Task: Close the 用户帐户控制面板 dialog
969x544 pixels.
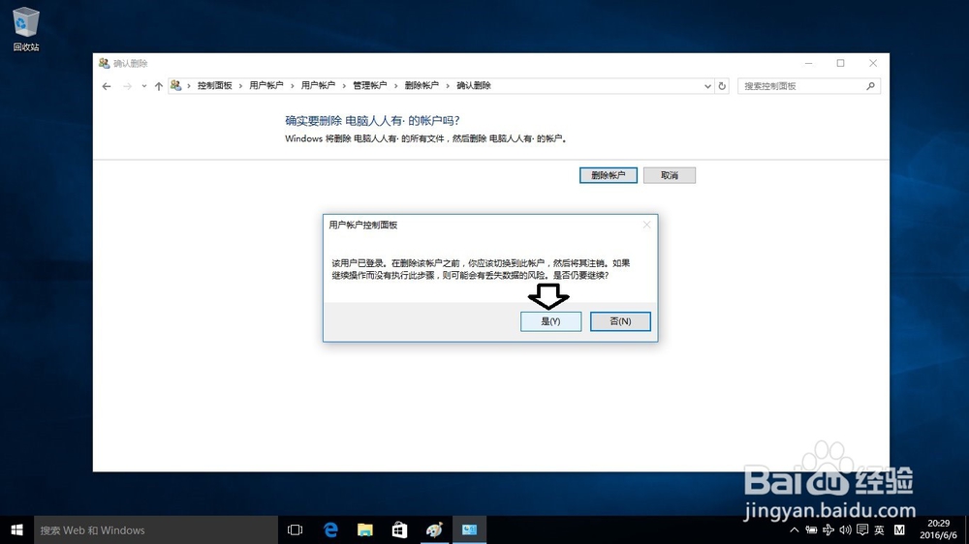Action: pyautogui.click(x=646, y=225)
